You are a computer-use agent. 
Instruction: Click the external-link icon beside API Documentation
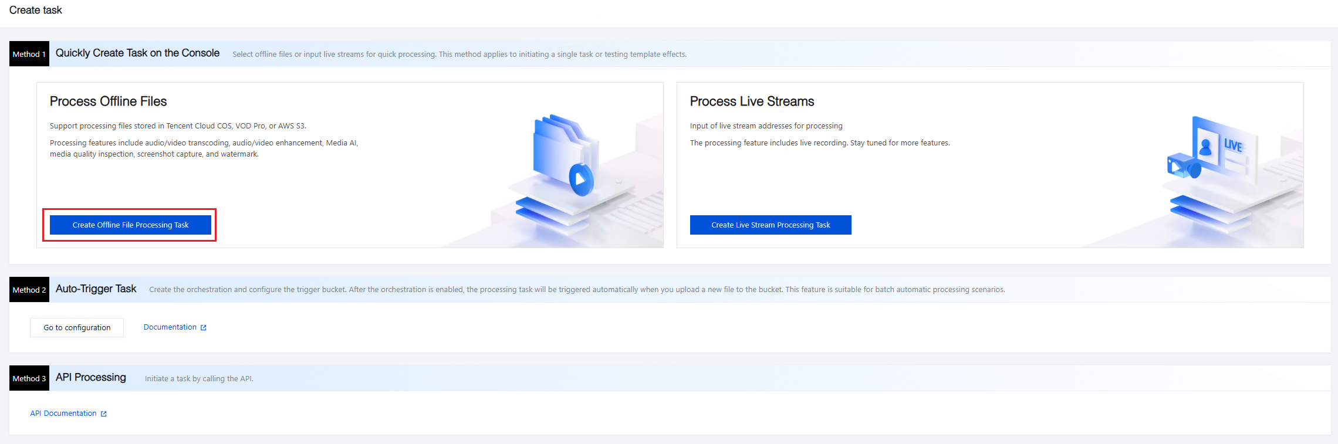[104, 414]
